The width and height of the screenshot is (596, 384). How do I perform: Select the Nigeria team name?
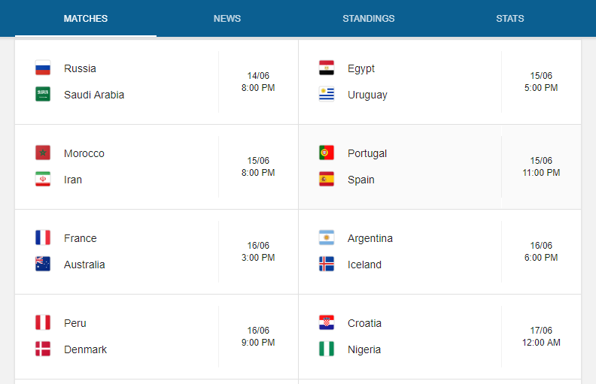coord(364,349)
